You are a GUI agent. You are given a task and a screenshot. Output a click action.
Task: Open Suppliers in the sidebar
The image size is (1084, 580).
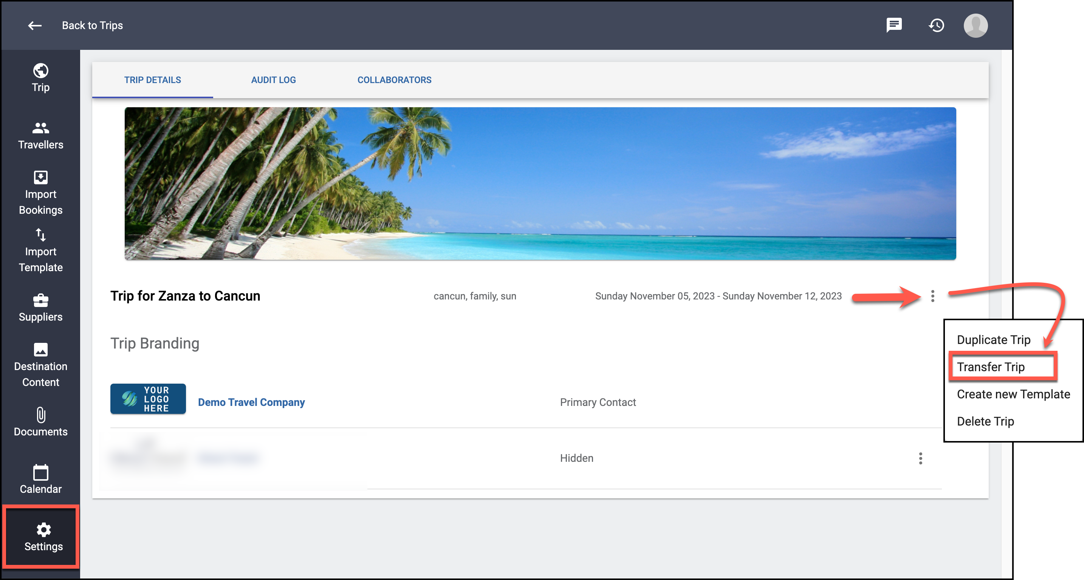tap(41, 308)
